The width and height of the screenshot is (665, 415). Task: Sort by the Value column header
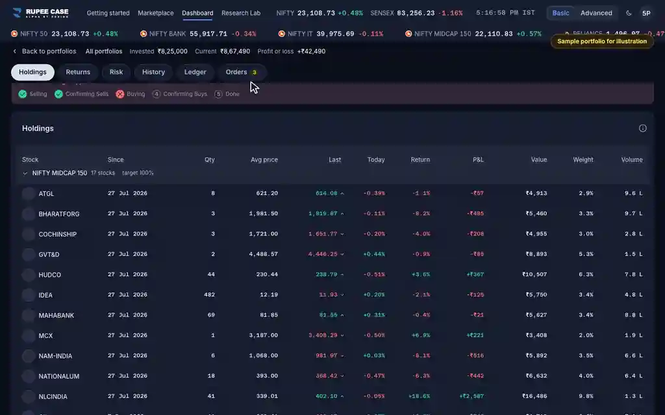(539, 160)
